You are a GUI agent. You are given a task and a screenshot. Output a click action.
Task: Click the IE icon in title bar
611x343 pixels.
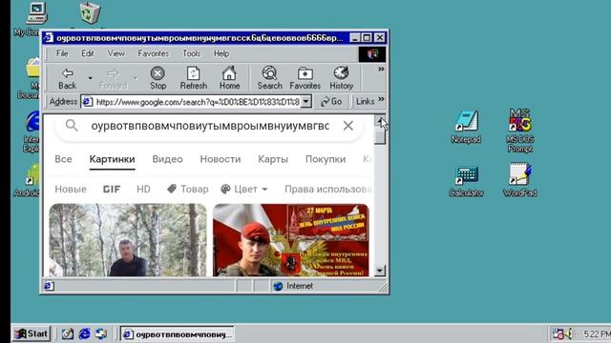pyautogui.click(x=49, y=38)
